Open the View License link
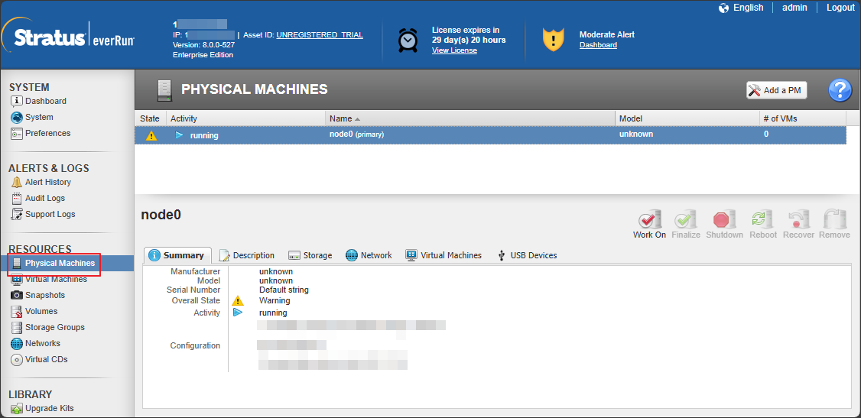 tap(454, 50)
